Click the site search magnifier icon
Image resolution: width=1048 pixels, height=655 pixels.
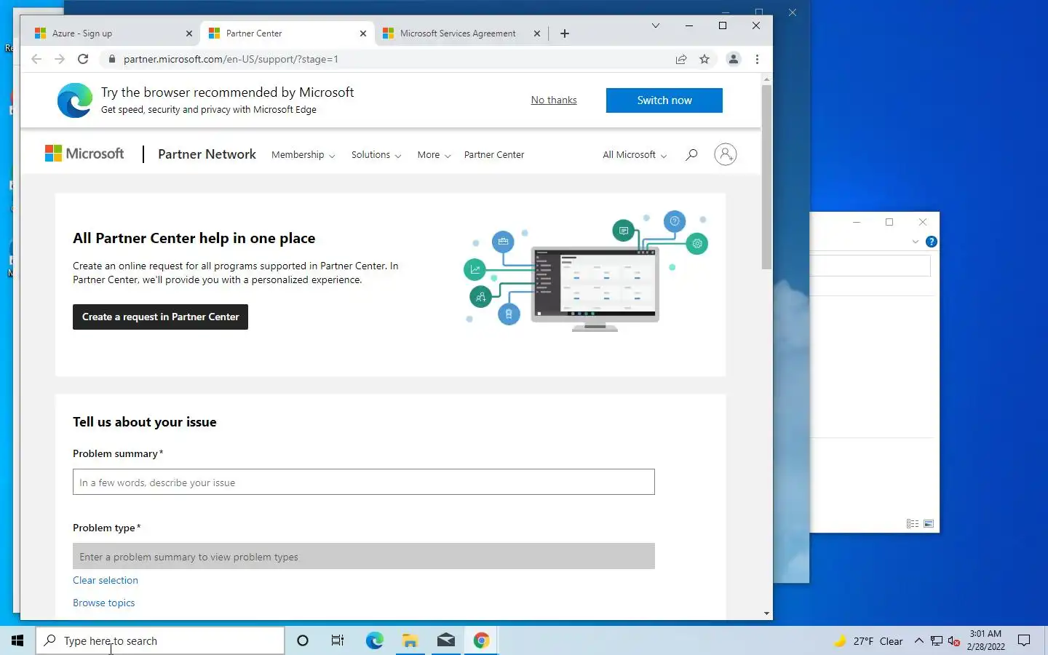691,154
